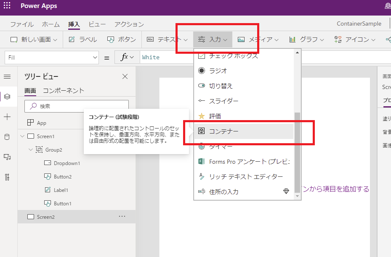Click the Forms Pro survey icon
This screenshot has height=257, width=391.
[x=202, y=161]
